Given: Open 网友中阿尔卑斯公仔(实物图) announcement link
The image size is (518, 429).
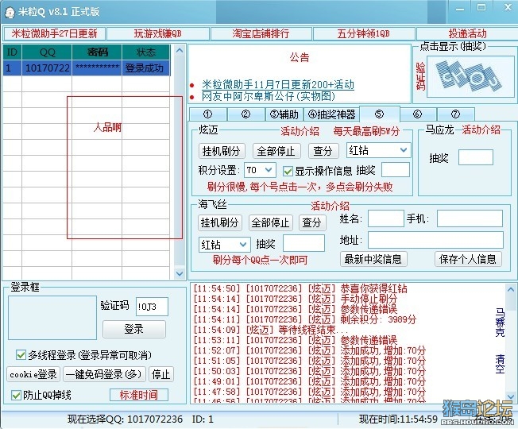Looking at the screenshot, I should pos(269,96).
